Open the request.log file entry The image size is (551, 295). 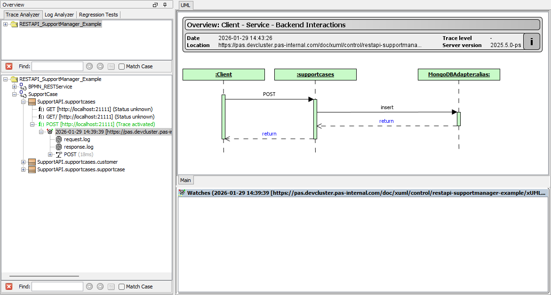pyautogui.click(x=77, y=139)
